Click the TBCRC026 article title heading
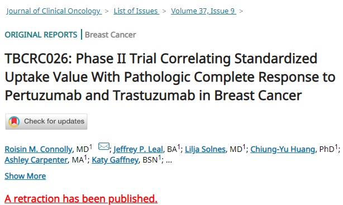Viewport: 343px width, 205px height. [x=170, y=77]
